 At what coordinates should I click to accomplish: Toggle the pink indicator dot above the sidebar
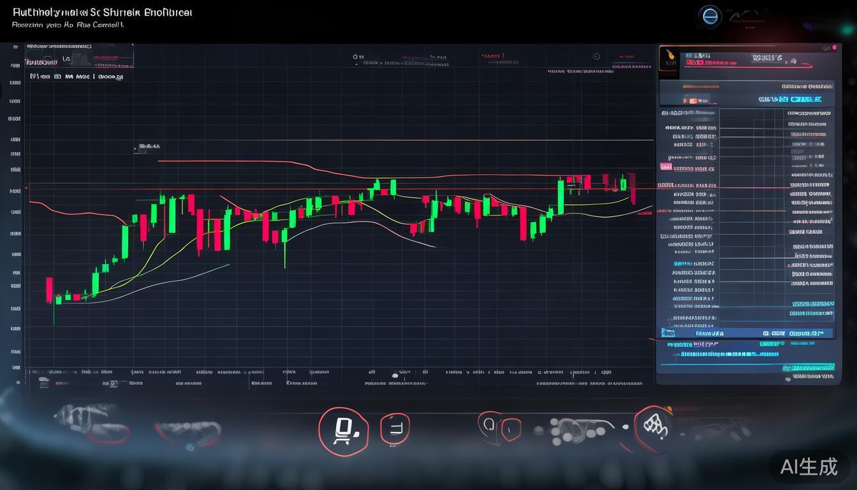(x=835, y=47)
